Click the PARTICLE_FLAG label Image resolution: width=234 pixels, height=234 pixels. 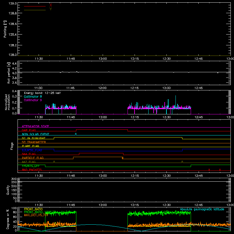[33, 158]
